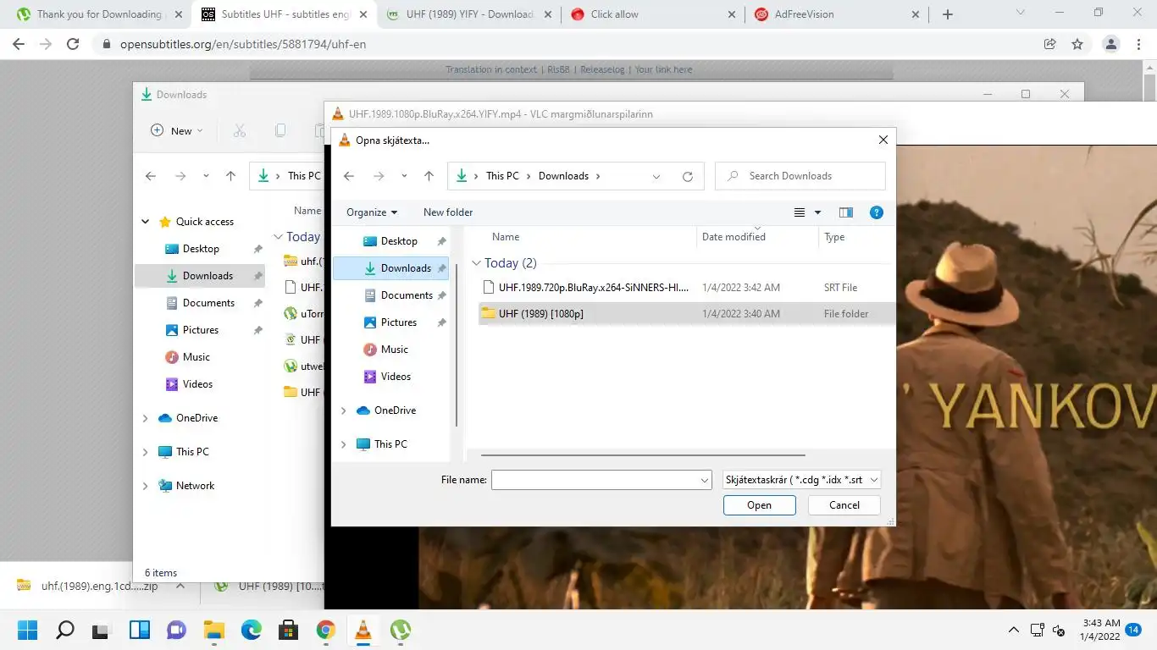This screenshot has height=650, width=1157.
Task: Open taskbar Search
Action: 64,630
